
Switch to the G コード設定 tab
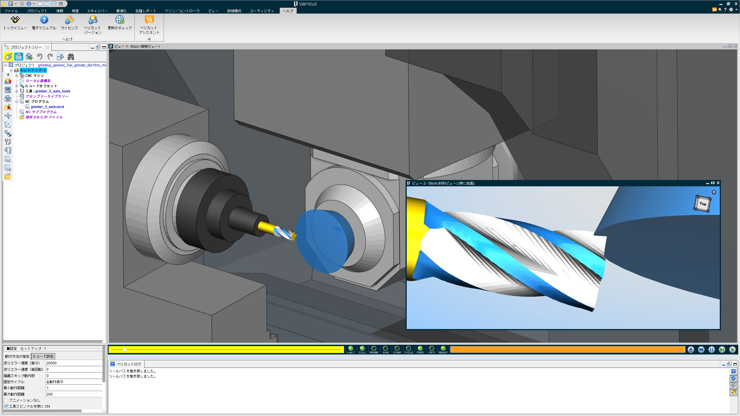[43, 356]
